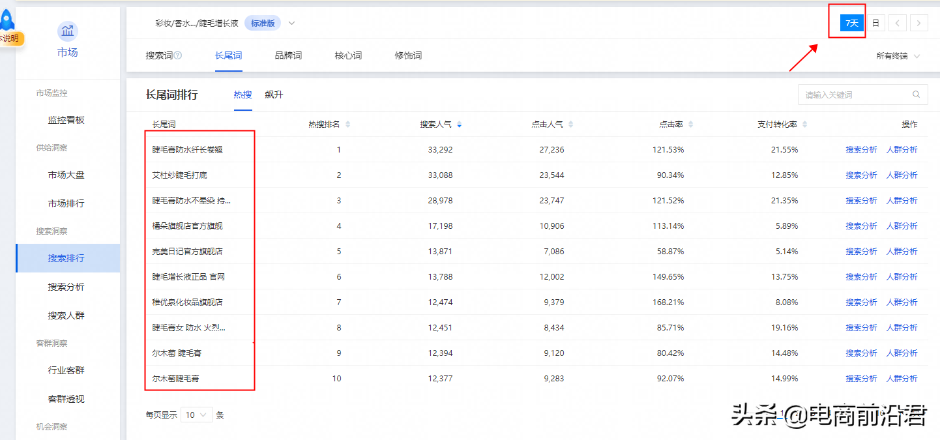This screenshot has height=440, width=940.
Task: Open the 每页显示 10 page size dropdown
Action: coord(197,415)
